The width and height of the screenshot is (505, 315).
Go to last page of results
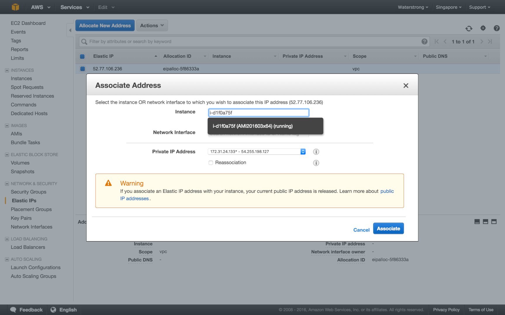click(490, 41)
